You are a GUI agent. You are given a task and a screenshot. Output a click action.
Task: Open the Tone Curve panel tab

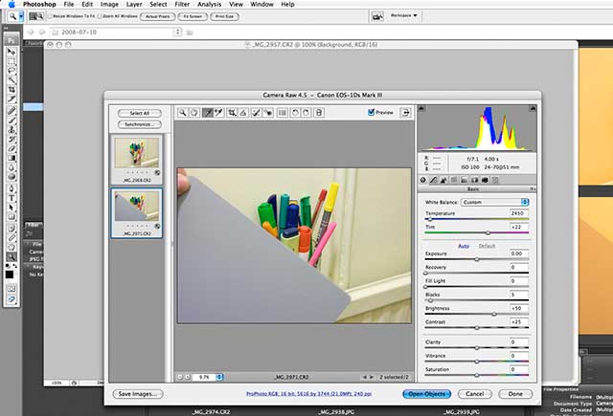coord(433,180)
